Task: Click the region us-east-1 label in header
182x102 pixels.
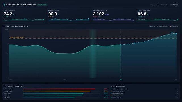Action: 154,5
